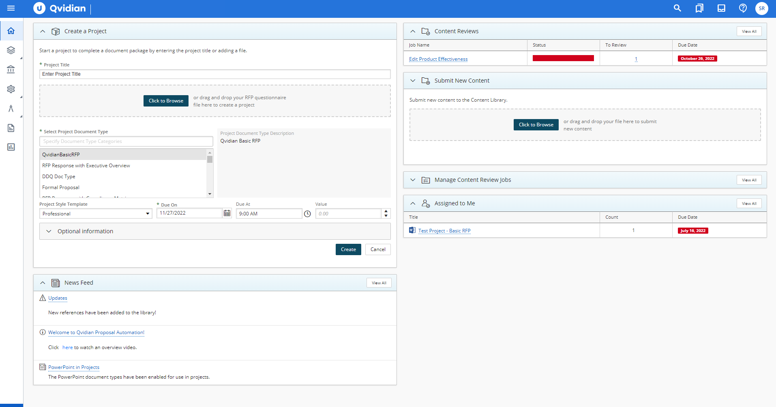Open the library building sidebar icon
This screenshot has width=776, height=407.
point(11,70)
